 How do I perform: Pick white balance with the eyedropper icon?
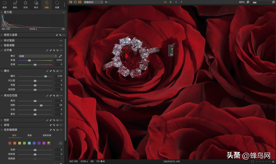pyautogui.click(x=60, y=56)
